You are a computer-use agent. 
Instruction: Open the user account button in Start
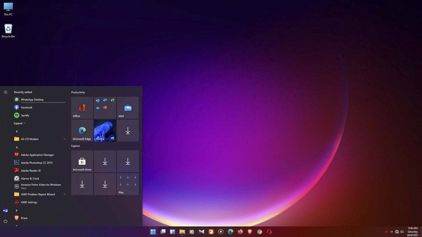click(x=5, y=211)
